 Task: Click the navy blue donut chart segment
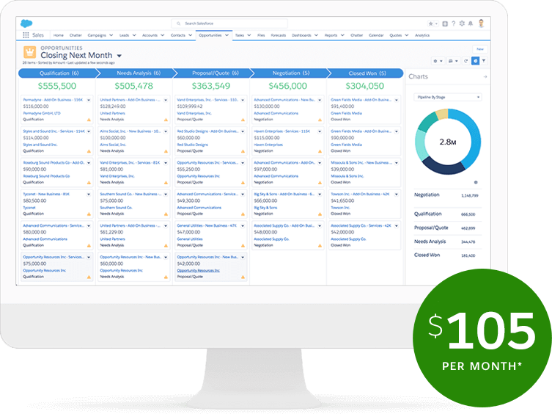(x=443, y=167)
